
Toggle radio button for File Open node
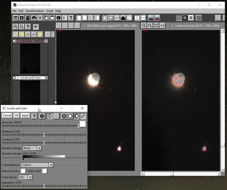(14, 41)
